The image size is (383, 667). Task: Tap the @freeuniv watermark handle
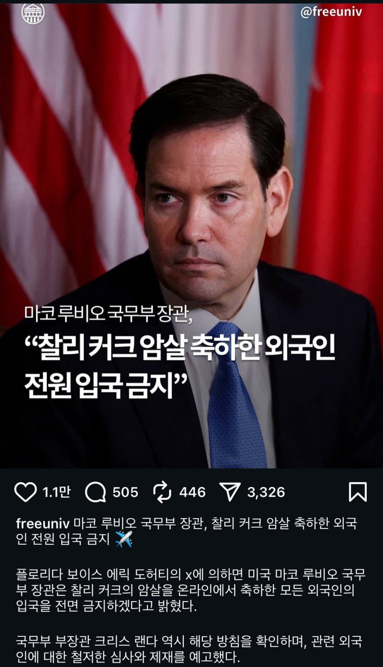(331, 12)
